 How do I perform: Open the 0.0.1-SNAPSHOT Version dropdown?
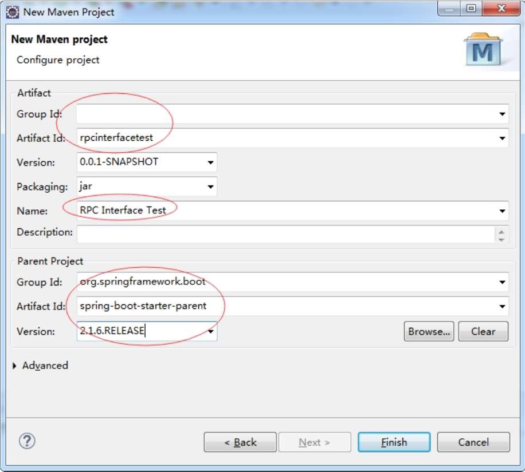tap(210, 162)
